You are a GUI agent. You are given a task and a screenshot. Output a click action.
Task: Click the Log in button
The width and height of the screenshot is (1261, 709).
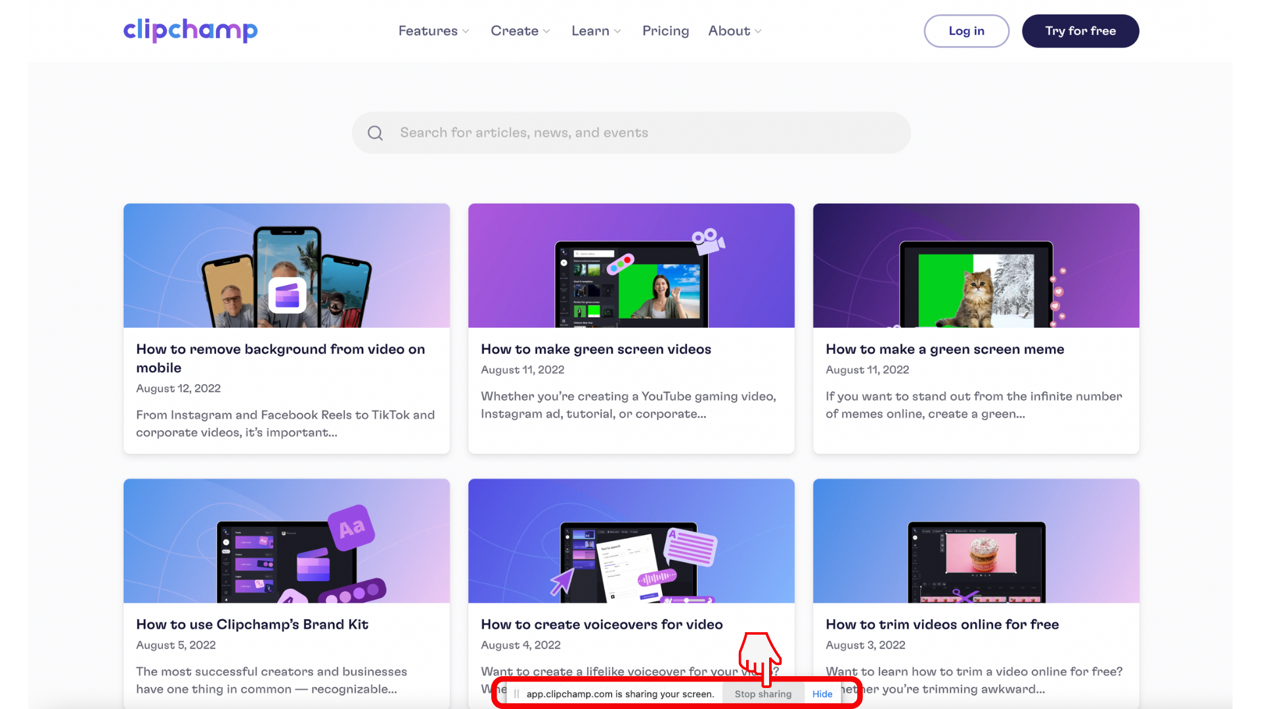[966, 31]
